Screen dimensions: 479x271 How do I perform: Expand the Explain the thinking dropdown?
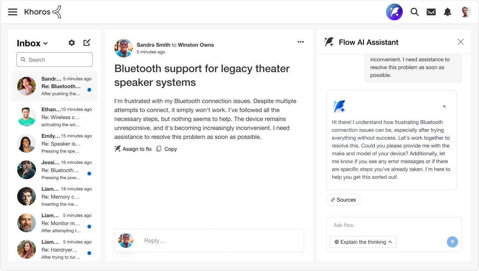363,242
